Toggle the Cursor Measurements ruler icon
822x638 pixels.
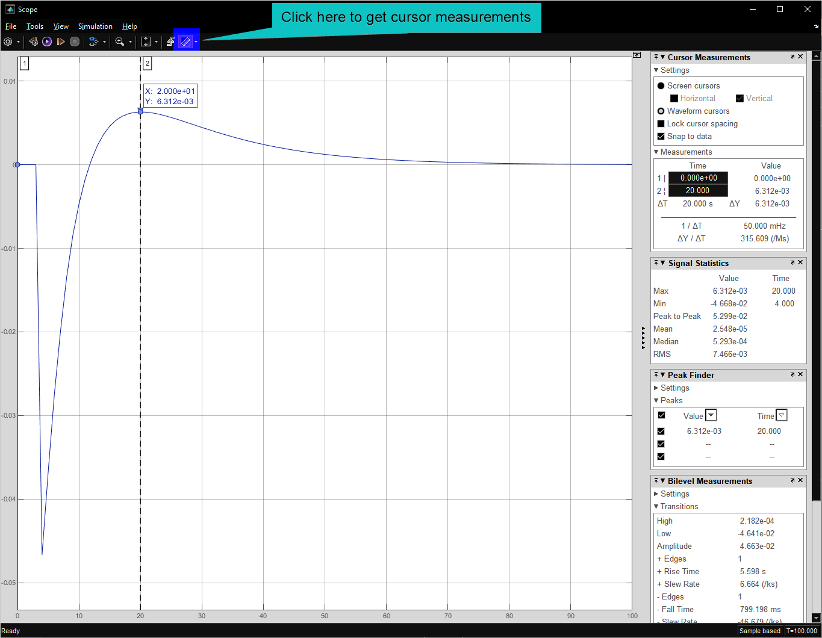(185, 42)
